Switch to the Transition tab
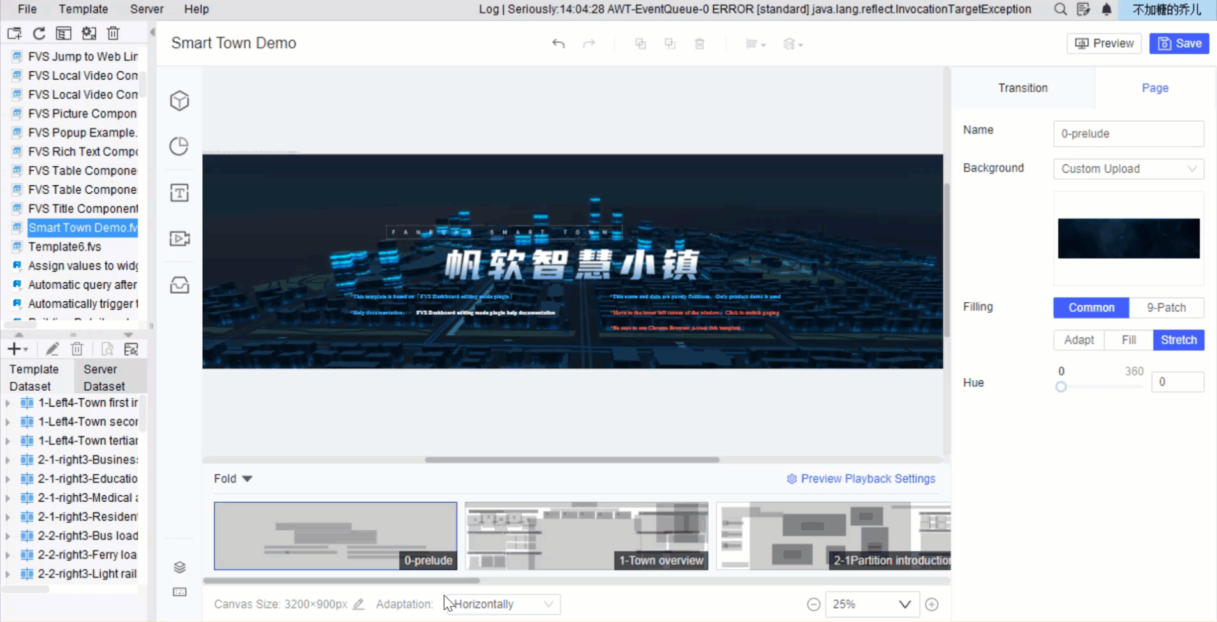 pos(1022,88)
